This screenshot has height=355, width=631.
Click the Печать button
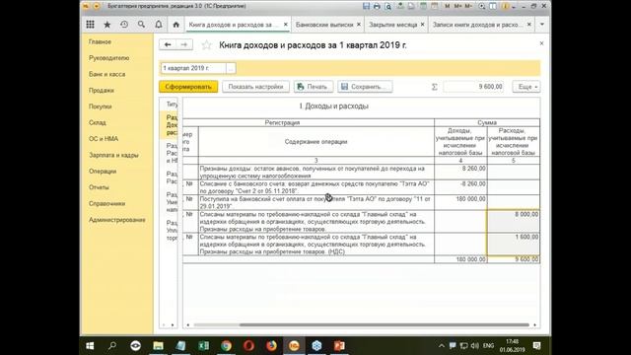(x=314, y=87)
